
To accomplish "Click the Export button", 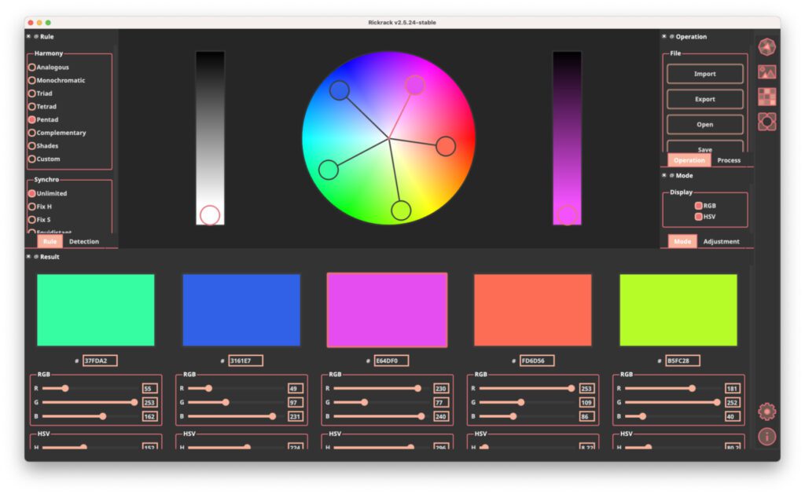I will click(x=704, y=100).
